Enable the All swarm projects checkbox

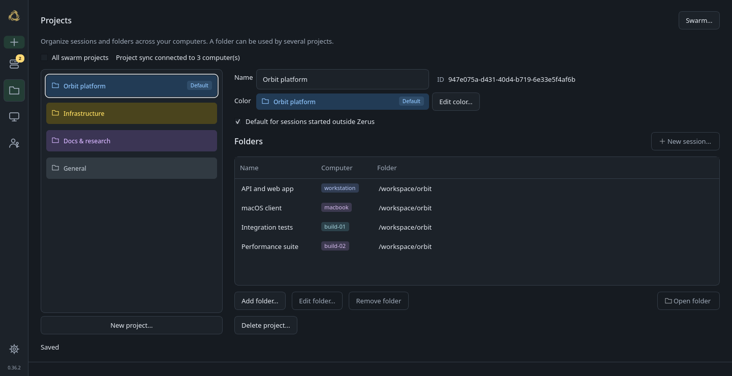click(44, 57)
